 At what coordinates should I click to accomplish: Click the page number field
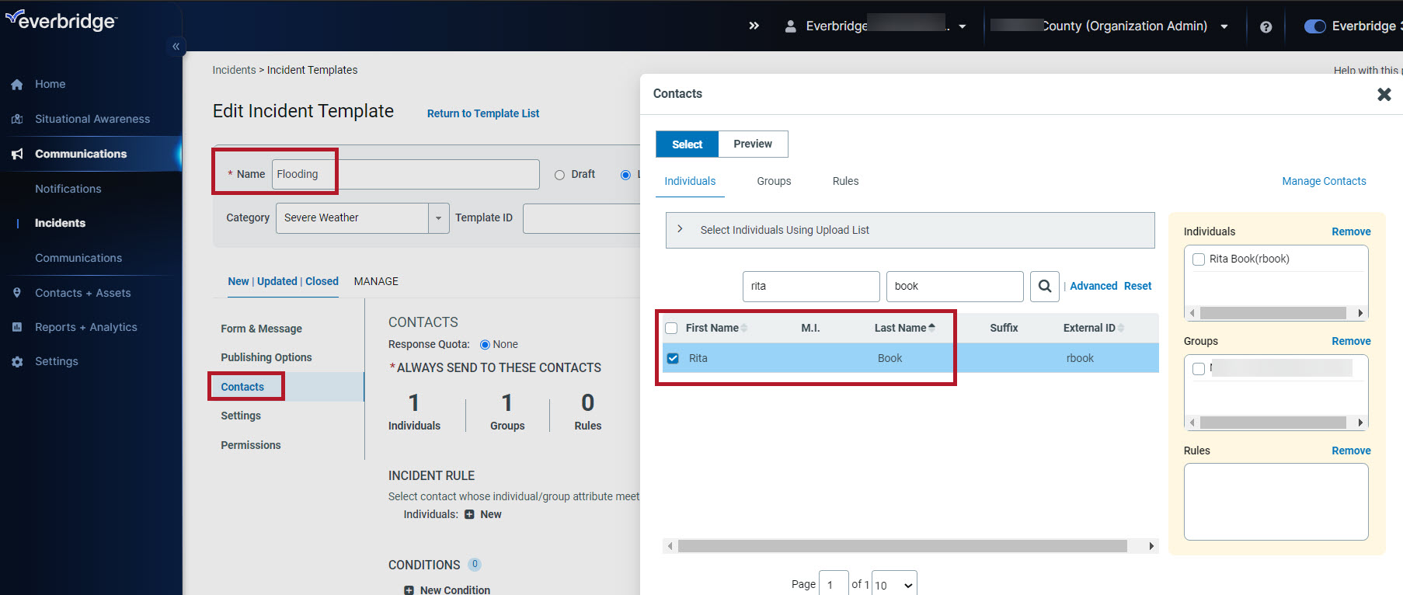(x=834, y=584)
